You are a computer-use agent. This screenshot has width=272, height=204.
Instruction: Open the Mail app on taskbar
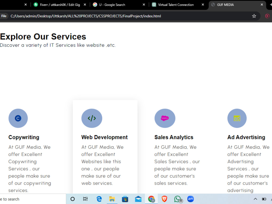tap(138, 199)
